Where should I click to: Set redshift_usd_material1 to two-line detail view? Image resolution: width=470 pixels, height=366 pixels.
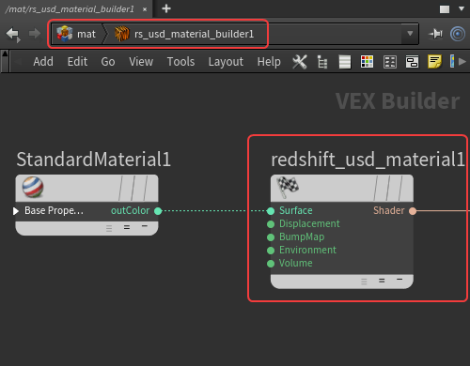[382, 281]
